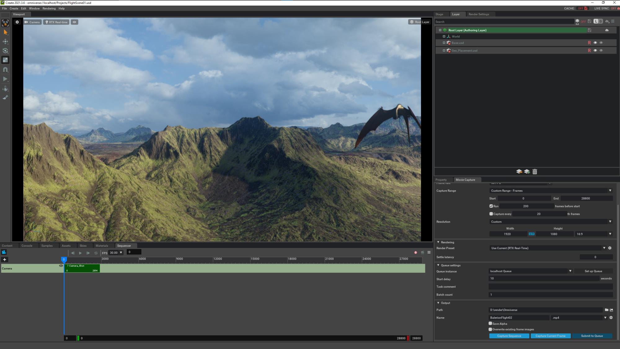Delete selected layer with trash icon
Screen dimensions: 620x349
click(x=535, y=171)
